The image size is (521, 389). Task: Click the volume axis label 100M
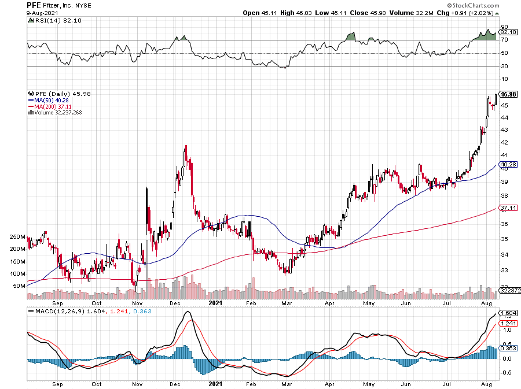pos(17,274)
